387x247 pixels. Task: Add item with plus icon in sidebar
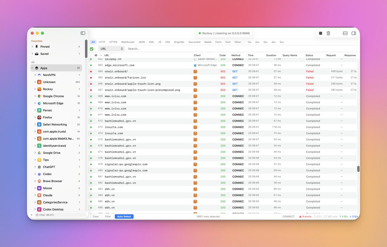pos(31,215)
